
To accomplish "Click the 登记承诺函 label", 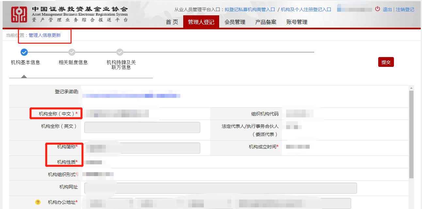I will click(66, 92).
